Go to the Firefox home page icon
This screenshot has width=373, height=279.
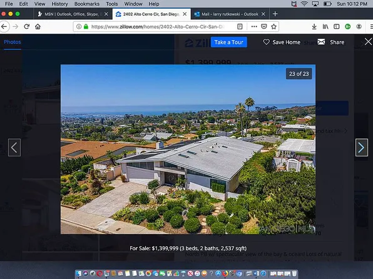(x=38, y=26)
